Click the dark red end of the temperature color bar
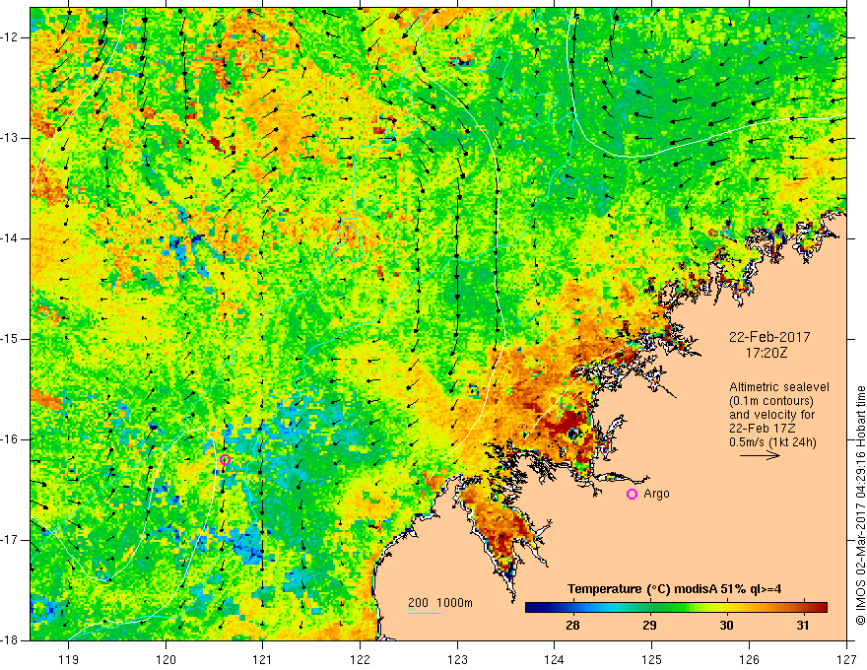This screenshot has width=867, height=670. click(822, 608)
